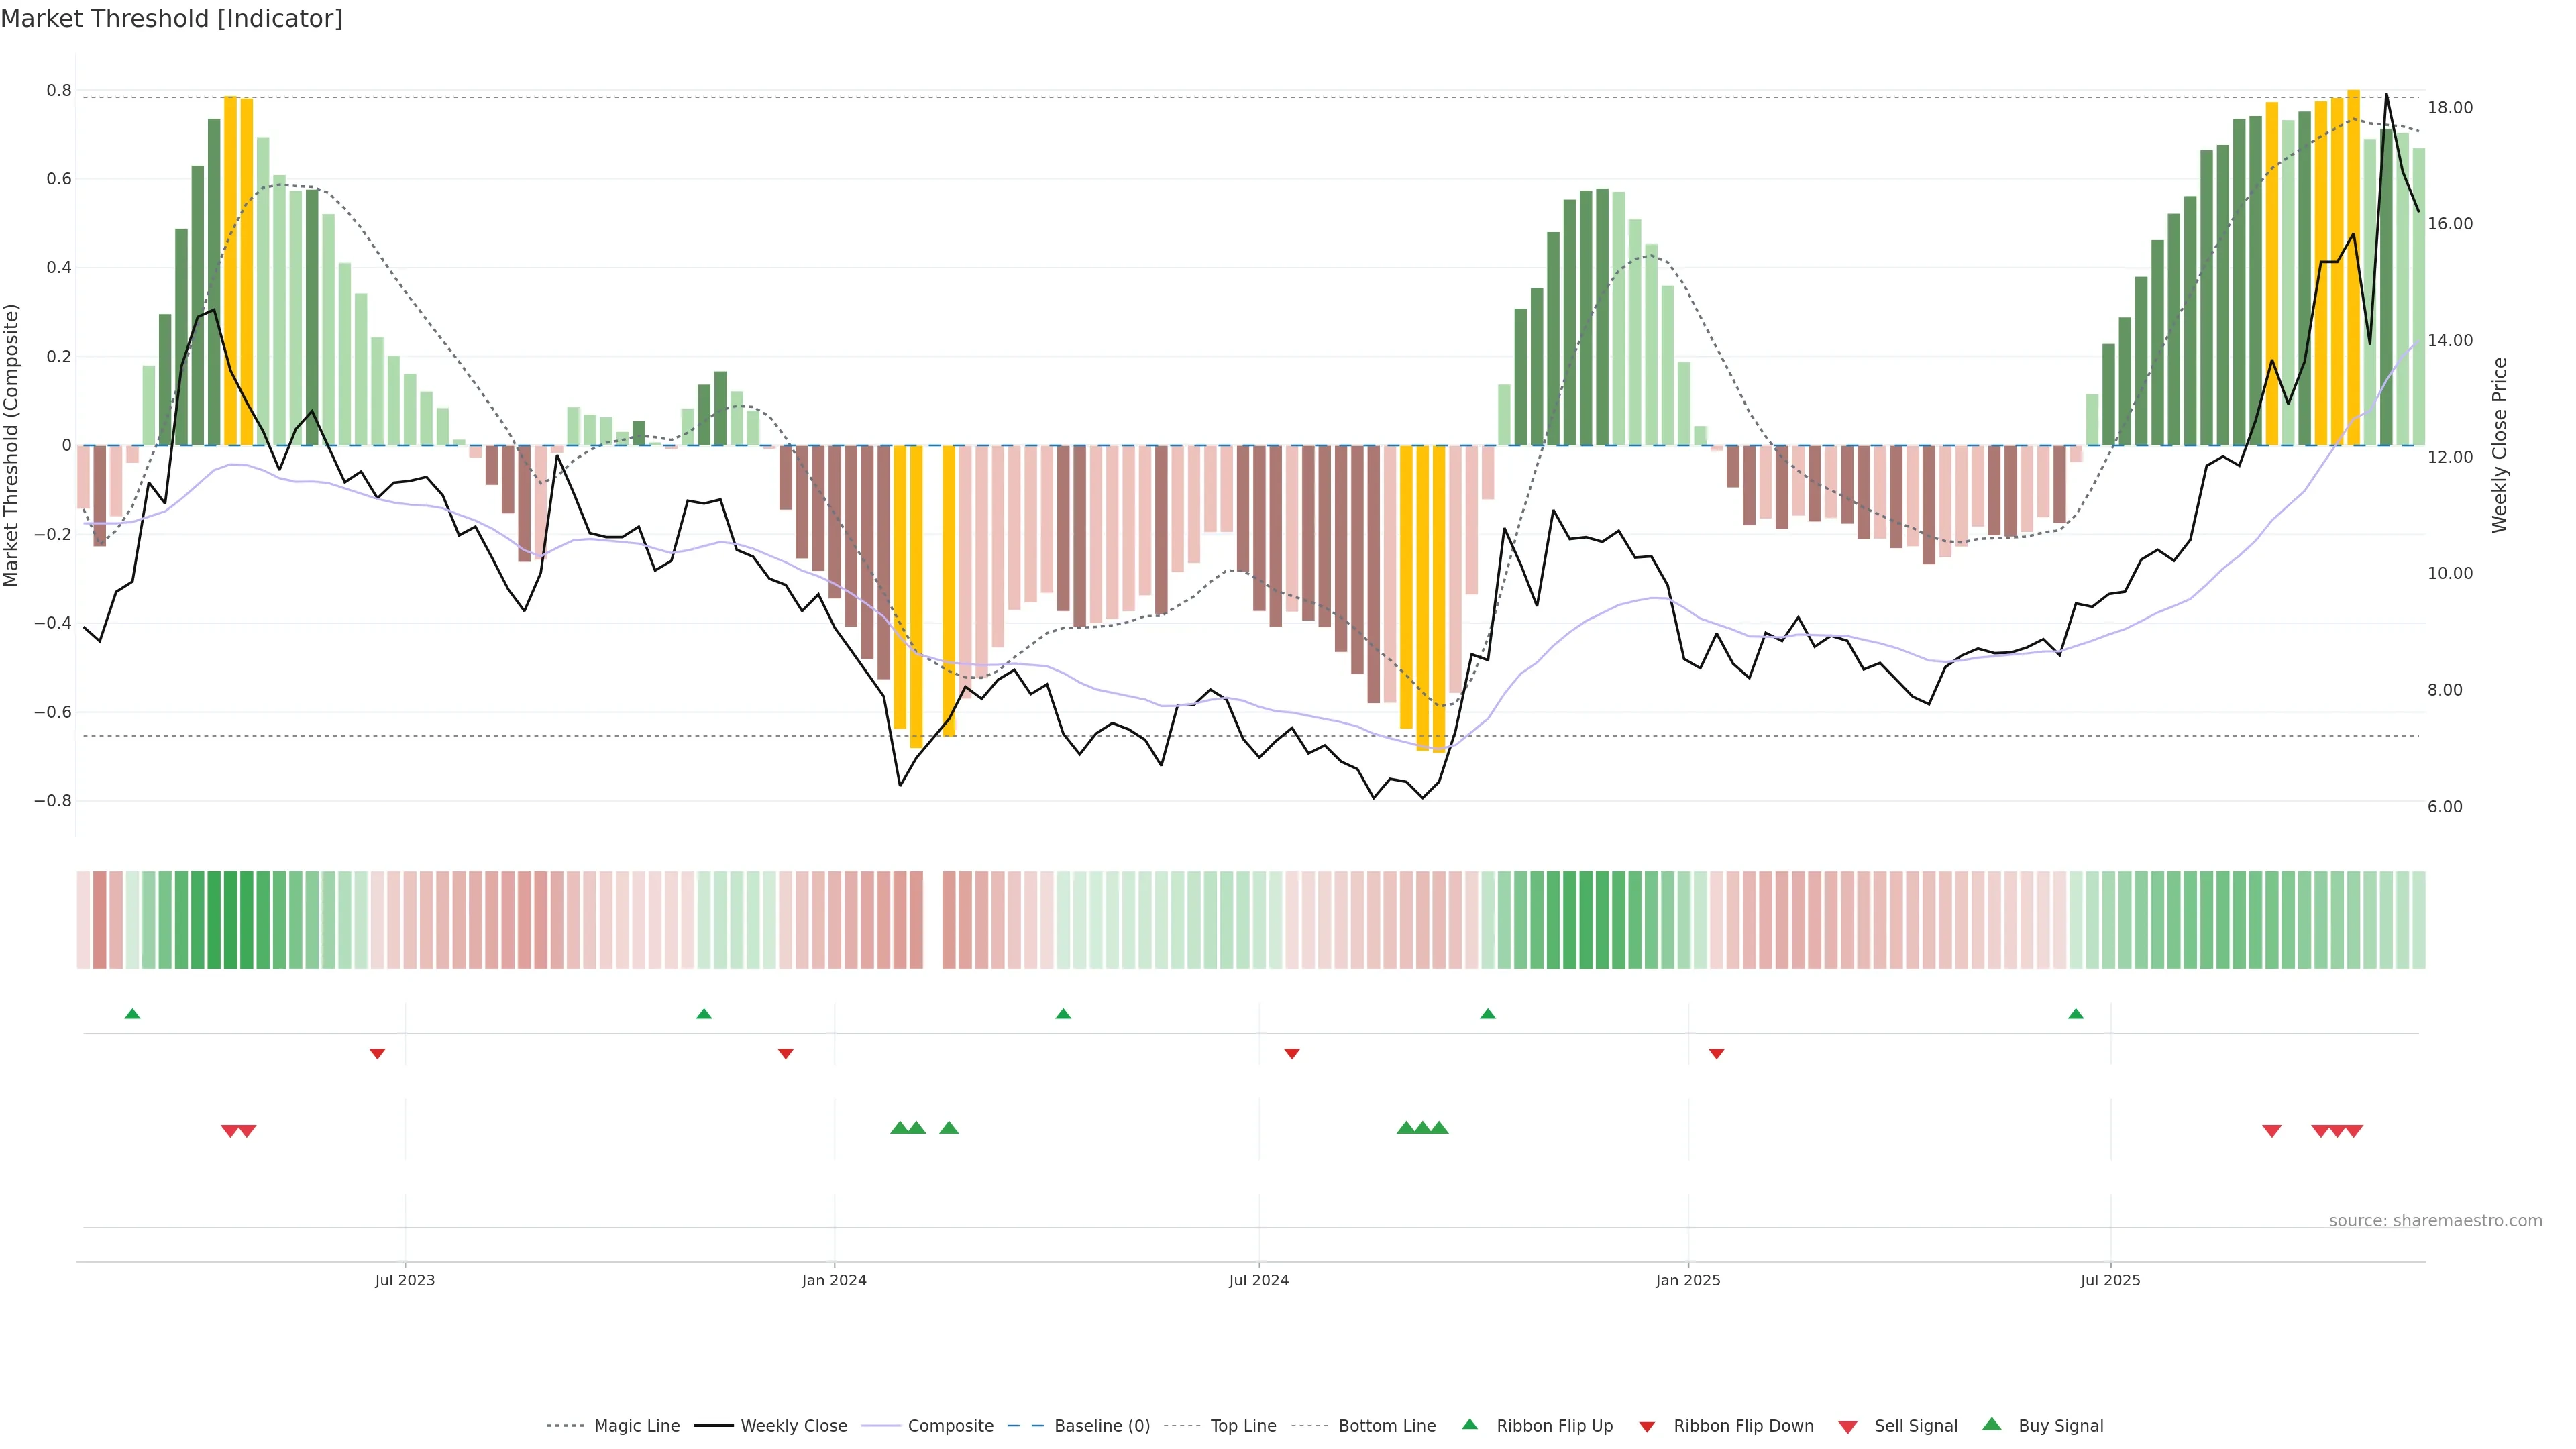2576x1449 pixels.
Task: Click the Ribbon Flip Up marker nearest Jul 2025
Action: point(2076,1014)
